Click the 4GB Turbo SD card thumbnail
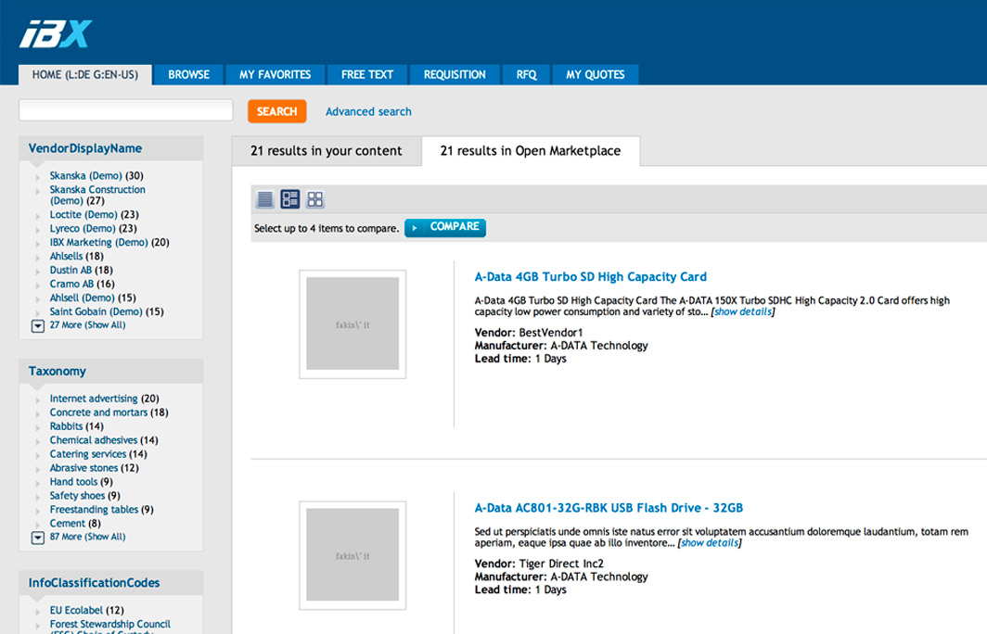987x634 pixels. [x=352, y=323]
